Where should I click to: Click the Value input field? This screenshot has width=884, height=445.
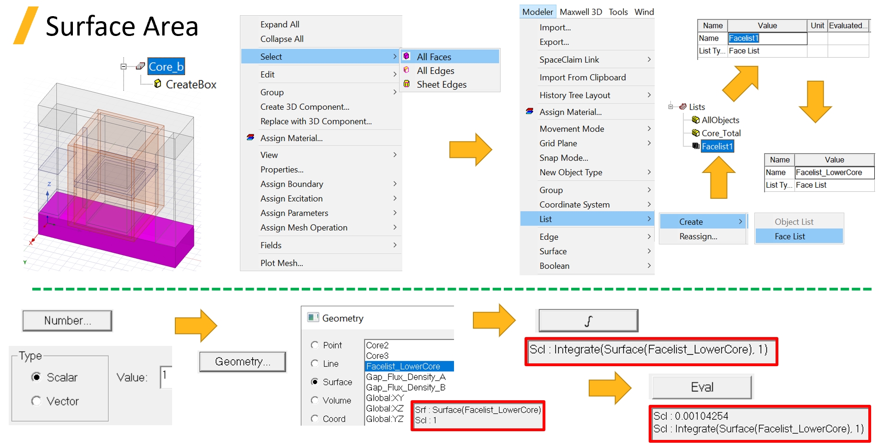coord(166,377)
